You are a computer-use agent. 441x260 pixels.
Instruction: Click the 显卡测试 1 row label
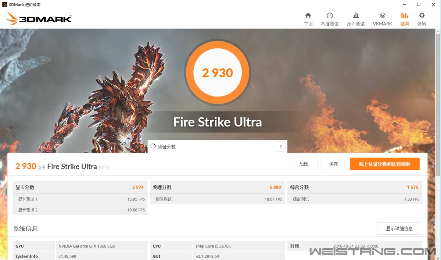(28, 199)
